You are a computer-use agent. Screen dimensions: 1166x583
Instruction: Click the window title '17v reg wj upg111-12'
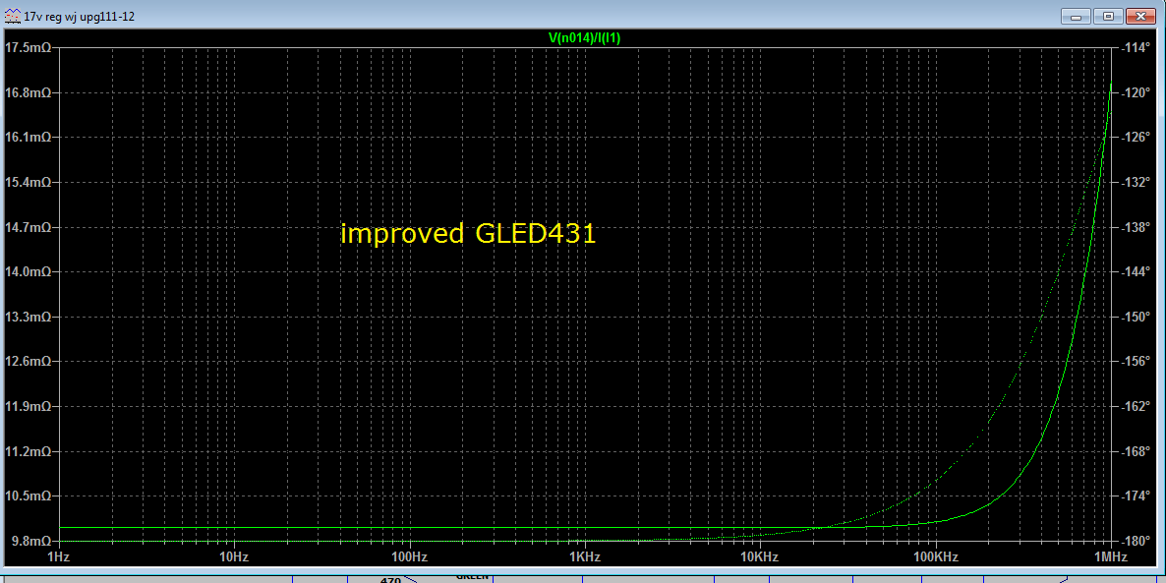pyautogui.click(x=80, y=16)
